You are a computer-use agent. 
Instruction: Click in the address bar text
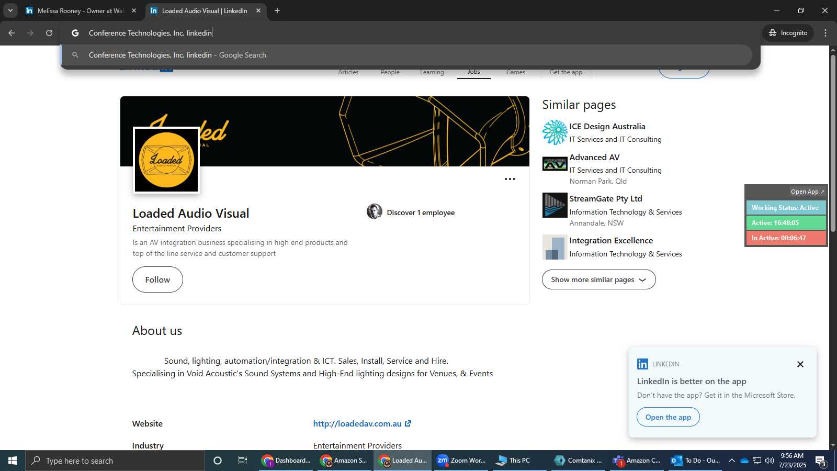pos(150,33)
